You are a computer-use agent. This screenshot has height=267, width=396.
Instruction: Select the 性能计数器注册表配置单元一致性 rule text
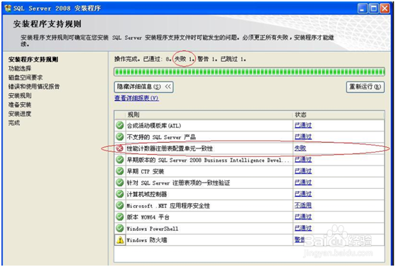170,148
